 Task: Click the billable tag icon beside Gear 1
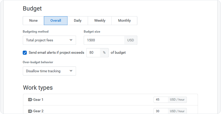click(30, 100)
